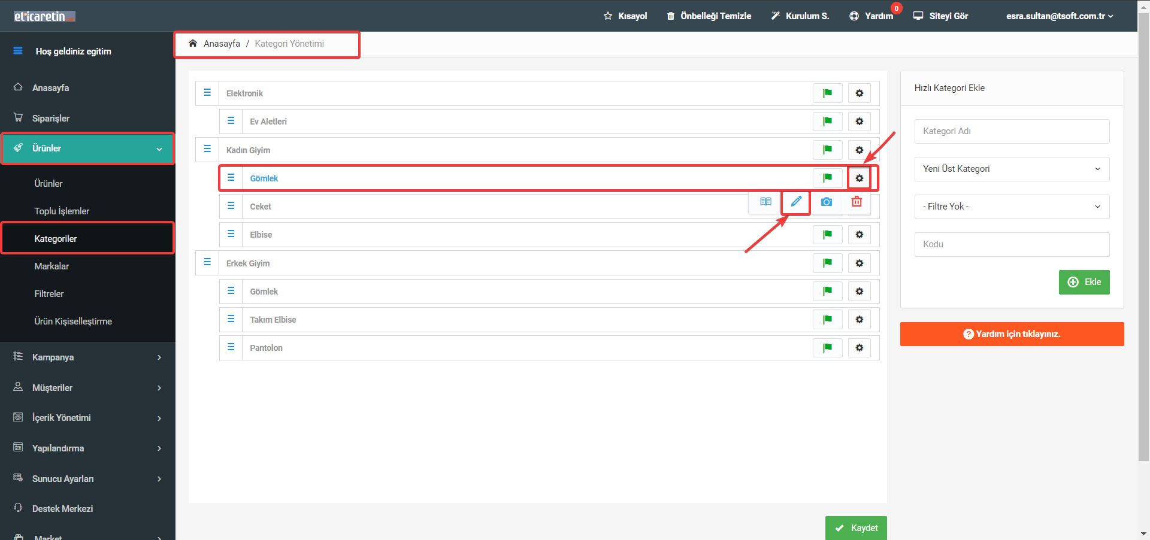Toggle green flag status for Ev Aletleri
This screenshot has width=1150, height=540.
click(827, 122)
